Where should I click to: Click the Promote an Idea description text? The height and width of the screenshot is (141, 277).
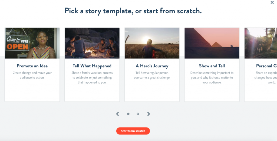32,75
